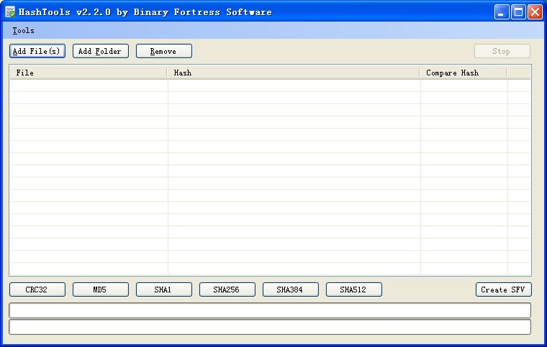
Task: Click the Add File(s) button
Action: (37, 51)
